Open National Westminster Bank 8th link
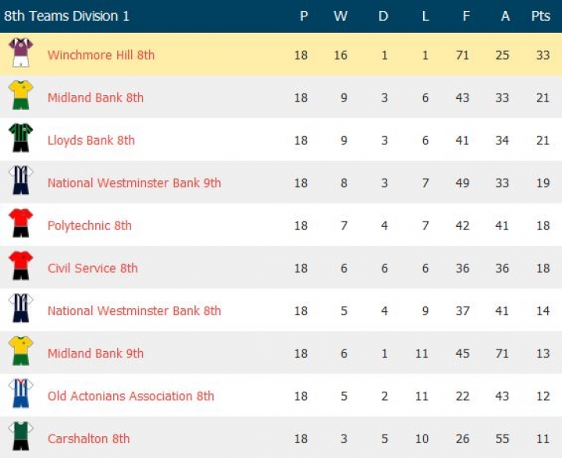 pyautogui.click(x=134, y=311)
